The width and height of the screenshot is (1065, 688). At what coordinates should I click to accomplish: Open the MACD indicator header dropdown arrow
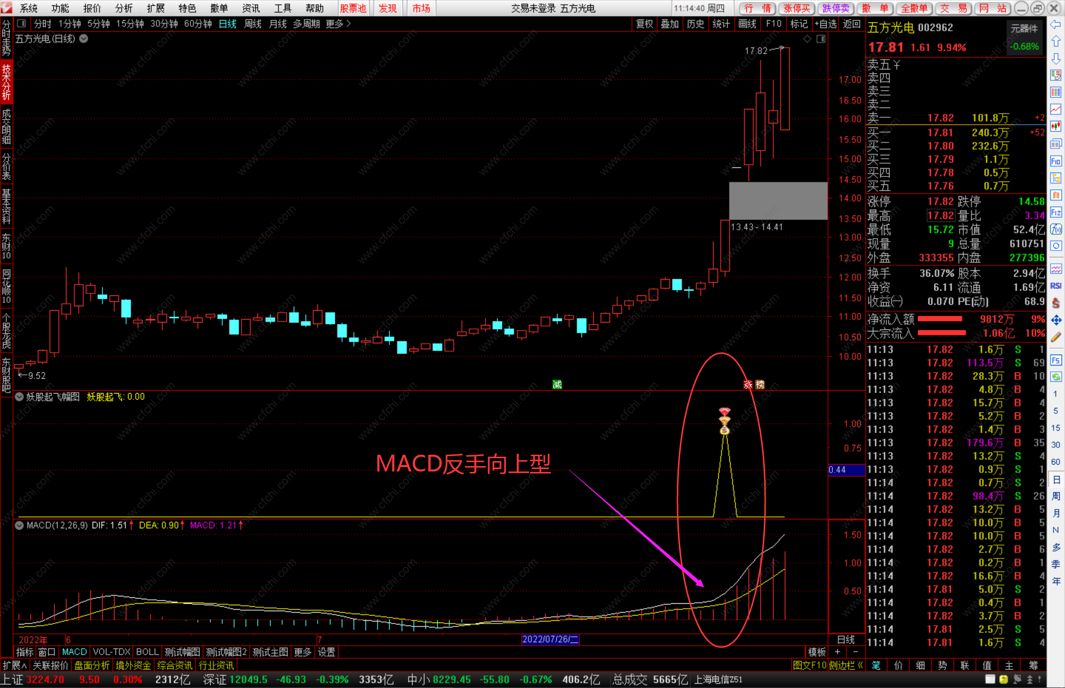[19, 525]
